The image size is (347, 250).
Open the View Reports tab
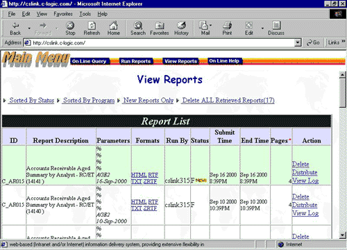(x=180, y=61)
